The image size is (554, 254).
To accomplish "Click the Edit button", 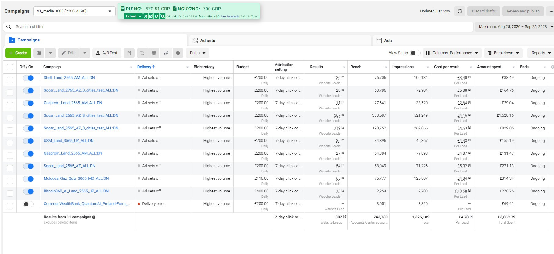I will point(68,53).
